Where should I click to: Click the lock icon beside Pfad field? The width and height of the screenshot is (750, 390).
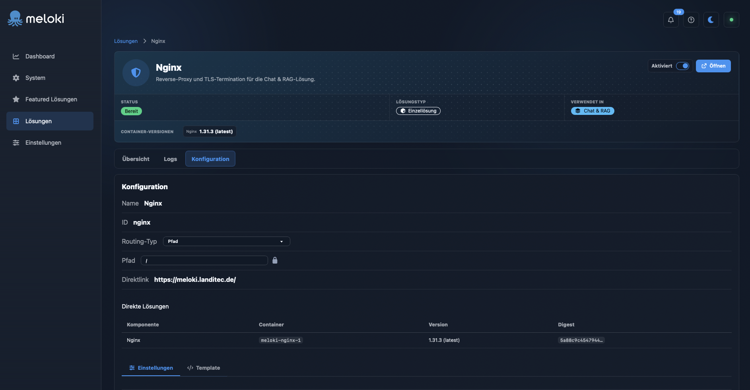[275, 260]
